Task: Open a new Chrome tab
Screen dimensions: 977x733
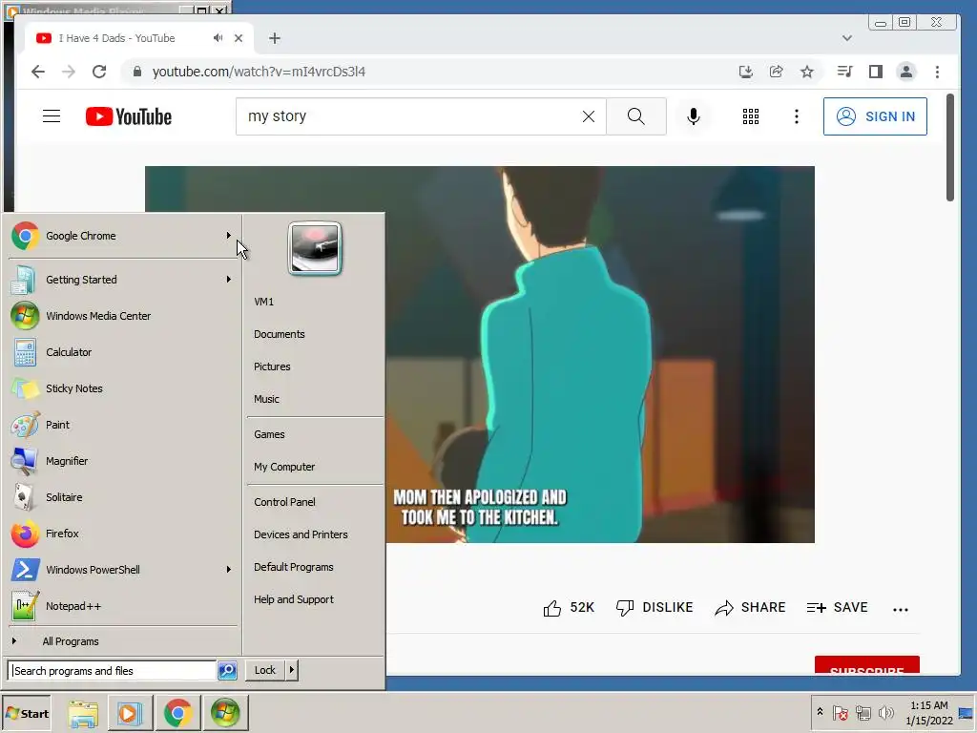Action: pos(274,38)
